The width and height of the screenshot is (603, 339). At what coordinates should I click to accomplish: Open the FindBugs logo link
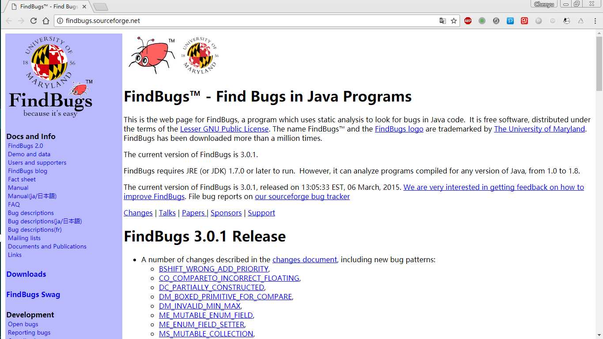coord(399,129)
